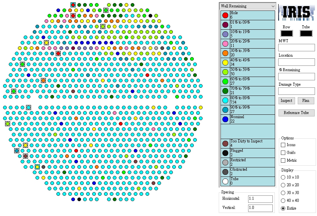Select the black Plugged legend swatch
This screenshot has width=317, height=216.
tap(225, 153)
